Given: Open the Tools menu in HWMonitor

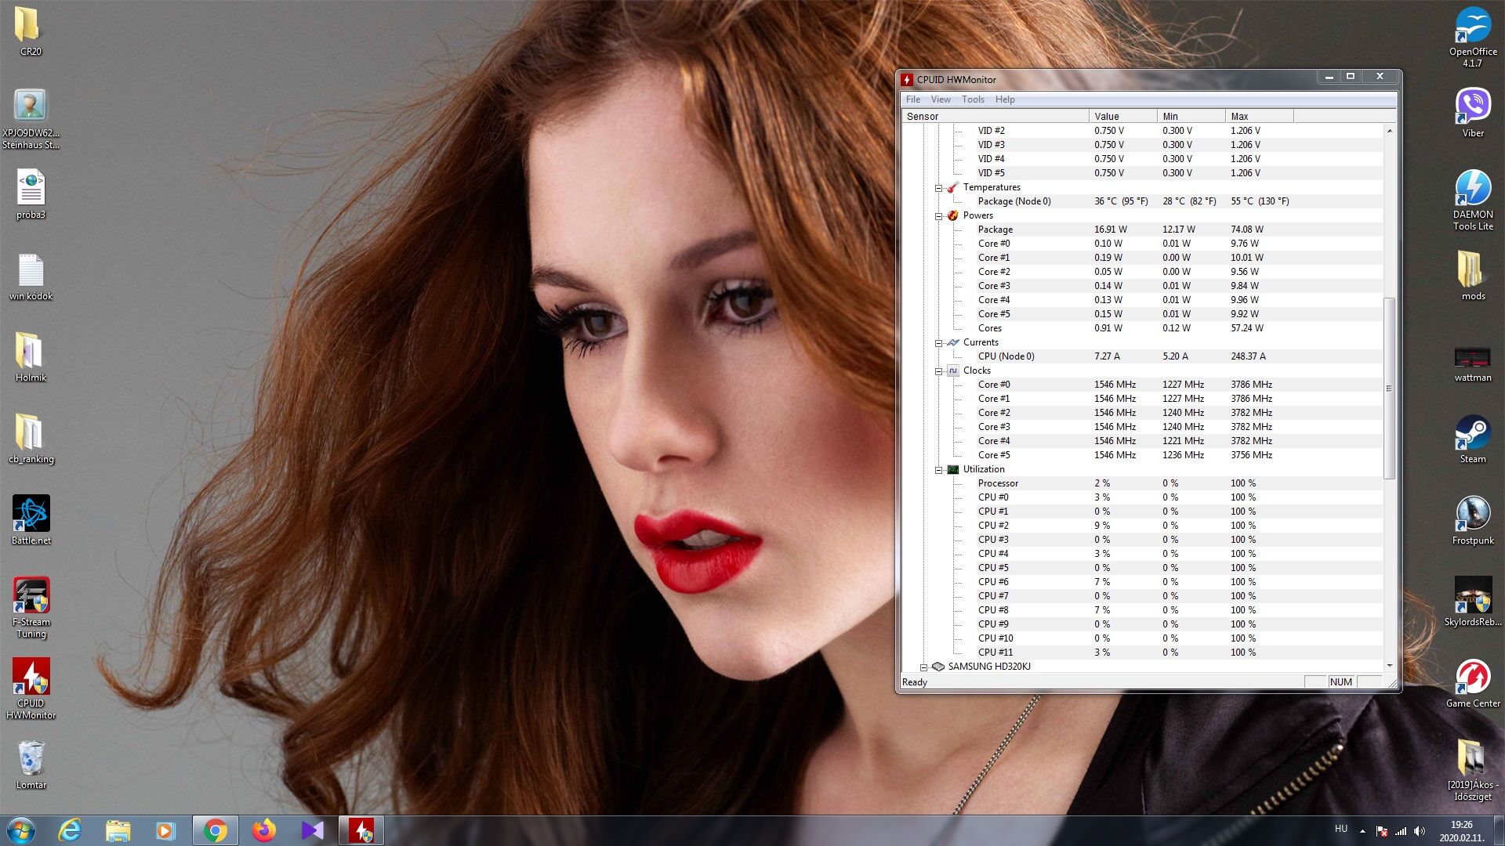Looking at the screenshot, I should (973, 99).
